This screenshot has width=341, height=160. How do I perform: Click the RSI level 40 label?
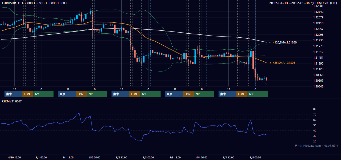[315, 131]
